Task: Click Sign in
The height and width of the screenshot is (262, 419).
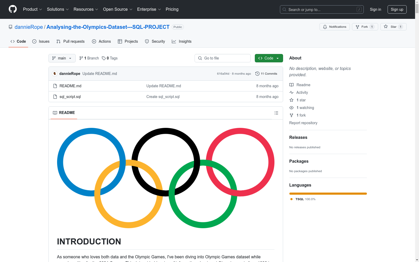Action: 375,9
